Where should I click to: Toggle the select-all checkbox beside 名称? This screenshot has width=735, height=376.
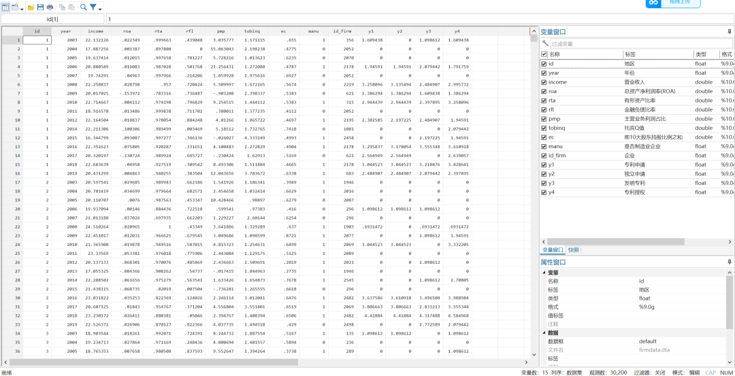[544, 54]
